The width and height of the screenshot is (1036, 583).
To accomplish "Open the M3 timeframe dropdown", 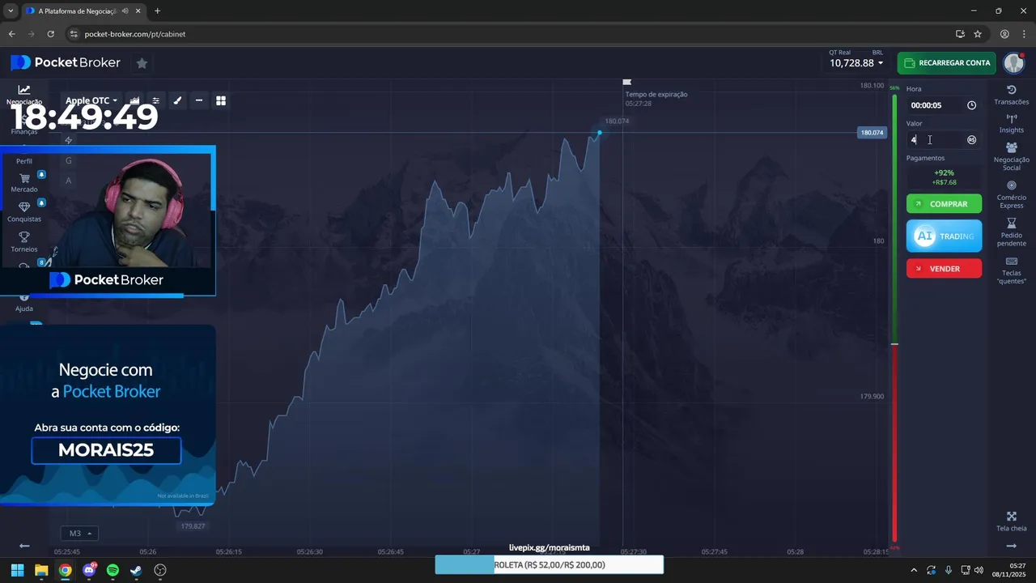I will (x=79, y=533).
